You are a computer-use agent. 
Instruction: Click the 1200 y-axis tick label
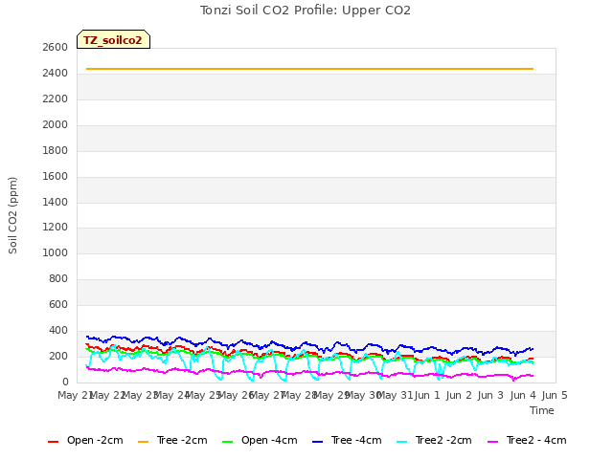click(56, 227)
